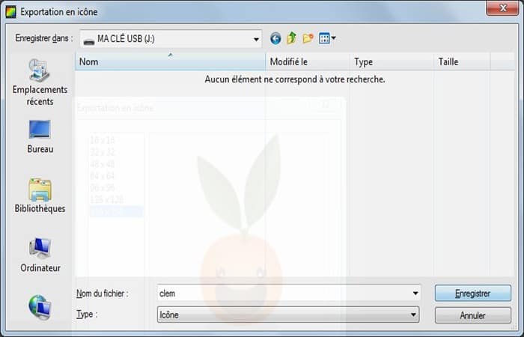The width and height of the screenshot is (524, 337).
Task: Go up one folder level
Action: click(291, 38)
